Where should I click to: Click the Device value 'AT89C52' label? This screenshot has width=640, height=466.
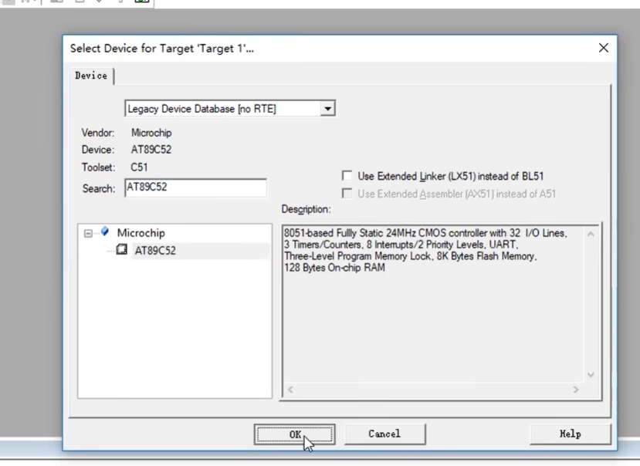151,150
